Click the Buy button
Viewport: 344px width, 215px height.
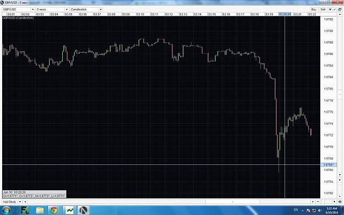click(314, 9)
